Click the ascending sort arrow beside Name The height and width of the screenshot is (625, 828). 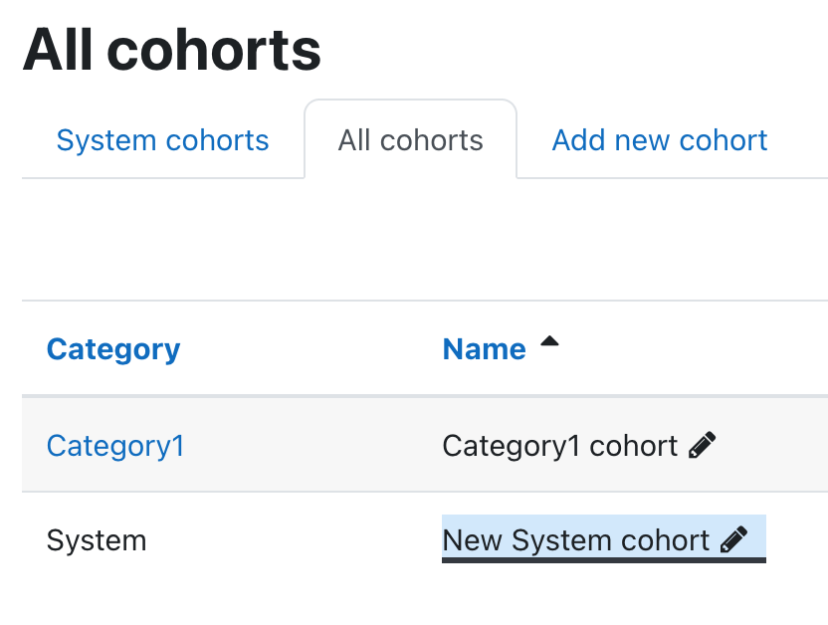(x=549, y=341)
